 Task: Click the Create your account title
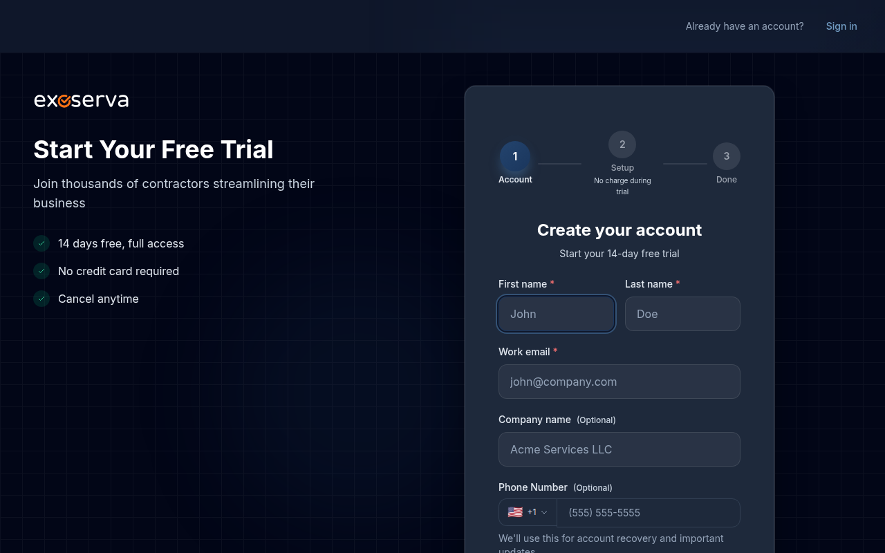[x=619, y=230]
